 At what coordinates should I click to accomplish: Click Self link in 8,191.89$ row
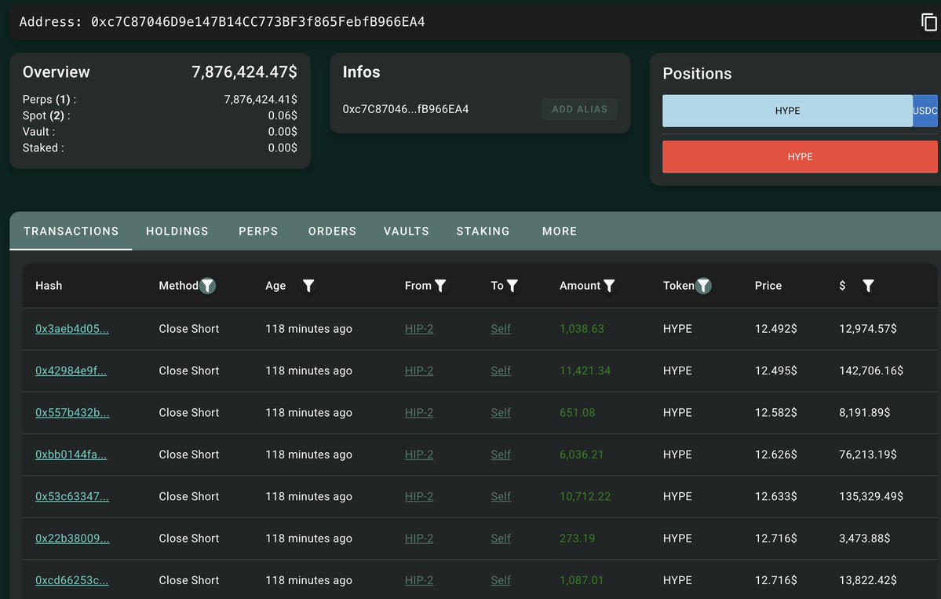501,413
